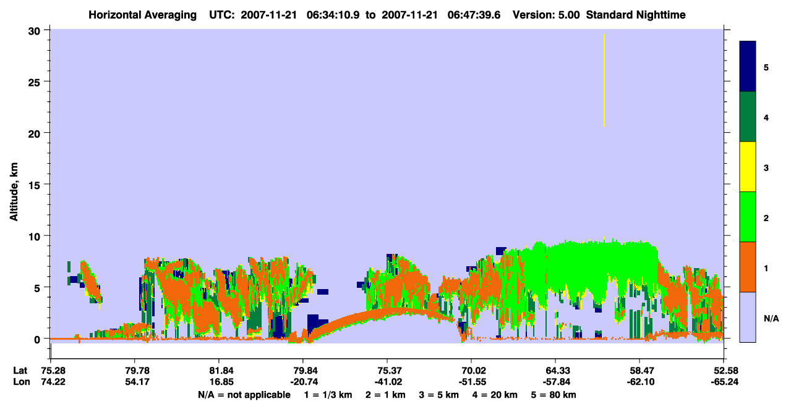This screenshot has width=804, height=412.
Task: Click the yellow color bar segment for level 3
Action: (x=747, y=167)
